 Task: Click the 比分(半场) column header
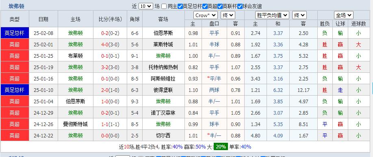(110, 19)
